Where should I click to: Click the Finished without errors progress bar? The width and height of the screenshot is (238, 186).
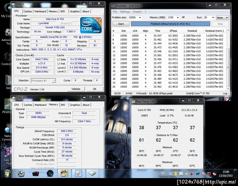pos(170,24)
